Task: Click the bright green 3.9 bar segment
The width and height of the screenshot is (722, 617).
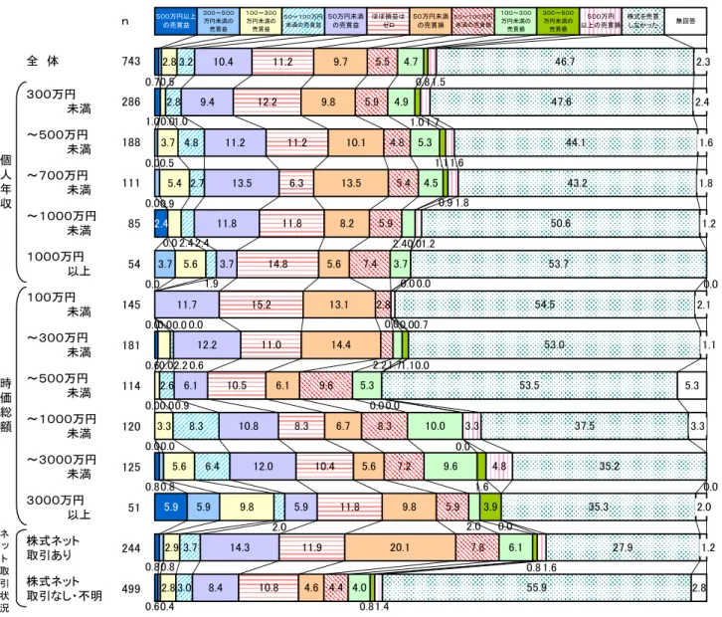Action: point(490,508)
